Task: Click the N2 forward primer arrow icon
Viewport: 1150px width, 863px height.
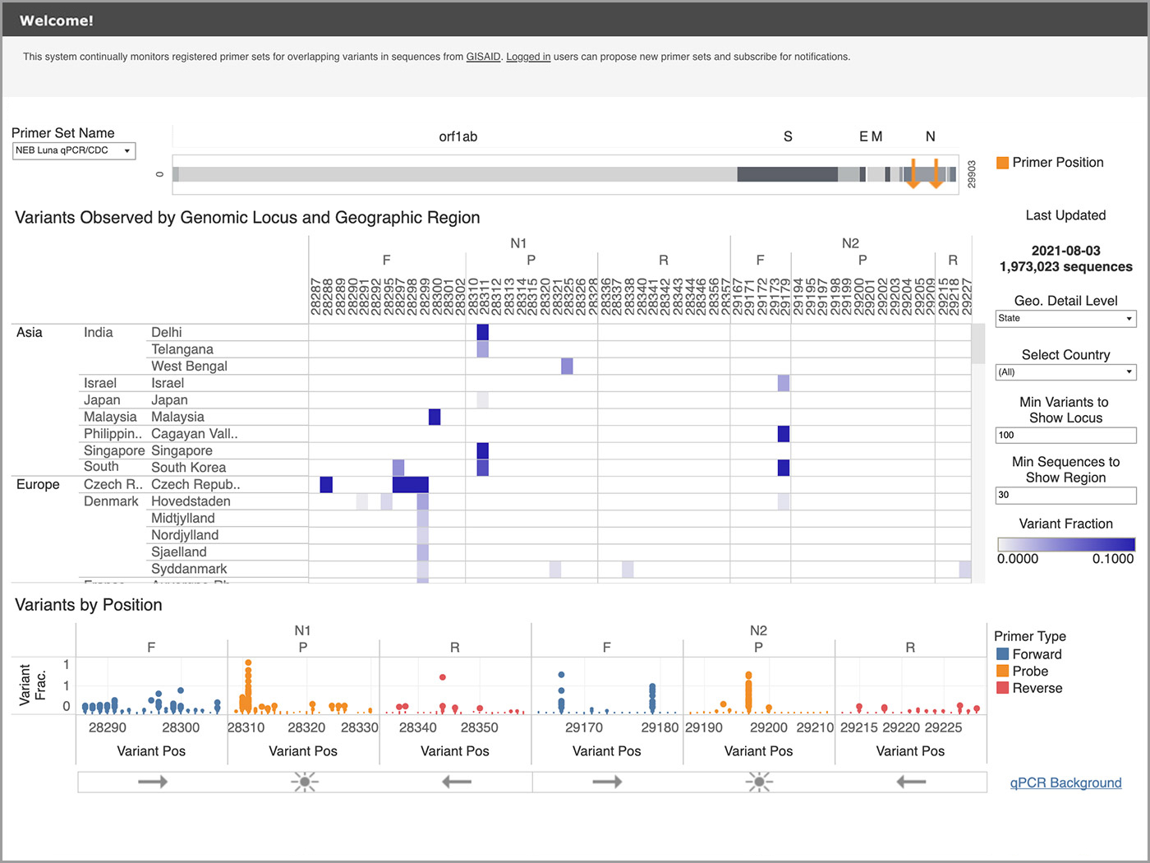Action: [x=607, y=782]
